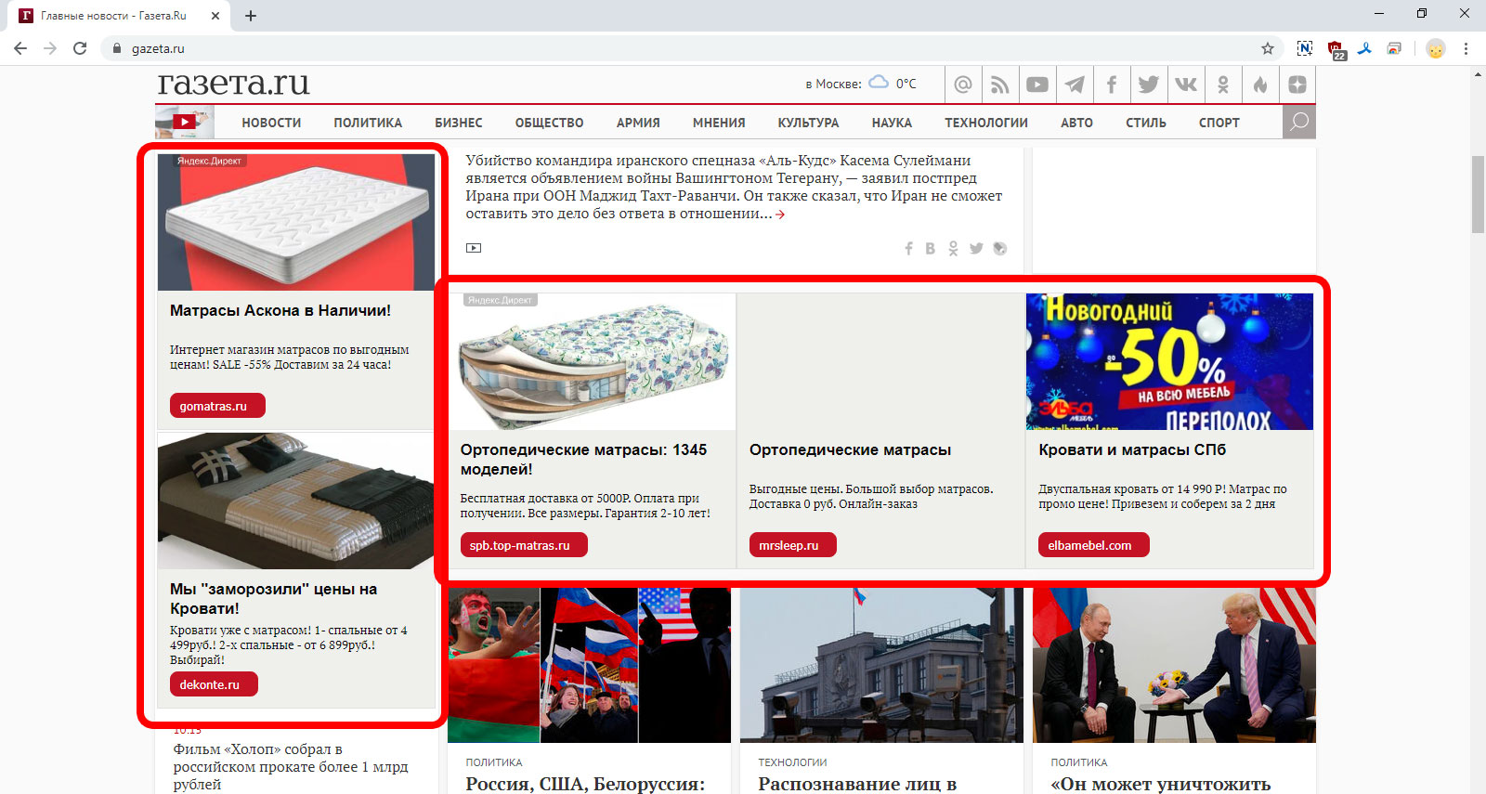Open Chrome three-dot menu
The image size is (1486, 794).
1466,48
